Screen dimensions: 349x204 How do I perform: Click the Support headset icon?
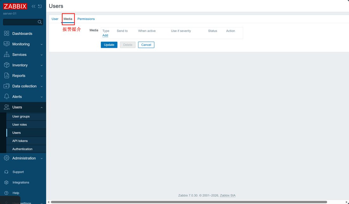click(6, 172)
